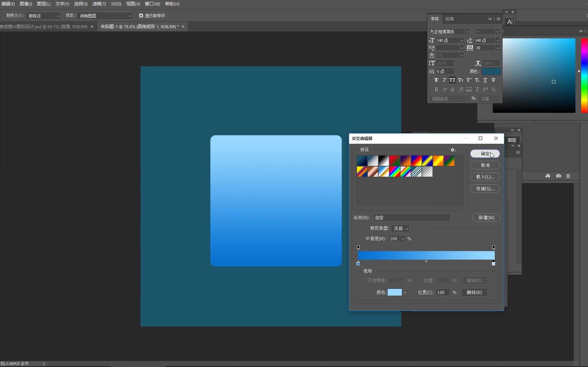This screenshot has width=588, height=367.
Task: Click the 取消 button in gradient editor
Action: click(485, 165)
